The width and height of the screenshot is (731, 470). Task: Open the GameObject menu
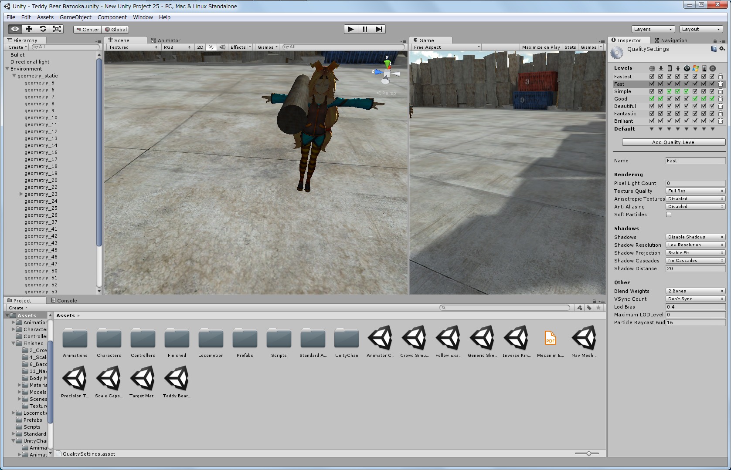pos(75,17)
